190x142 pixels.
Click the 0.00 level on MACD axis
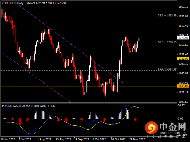pyautogui.click(x=181, y=118)
